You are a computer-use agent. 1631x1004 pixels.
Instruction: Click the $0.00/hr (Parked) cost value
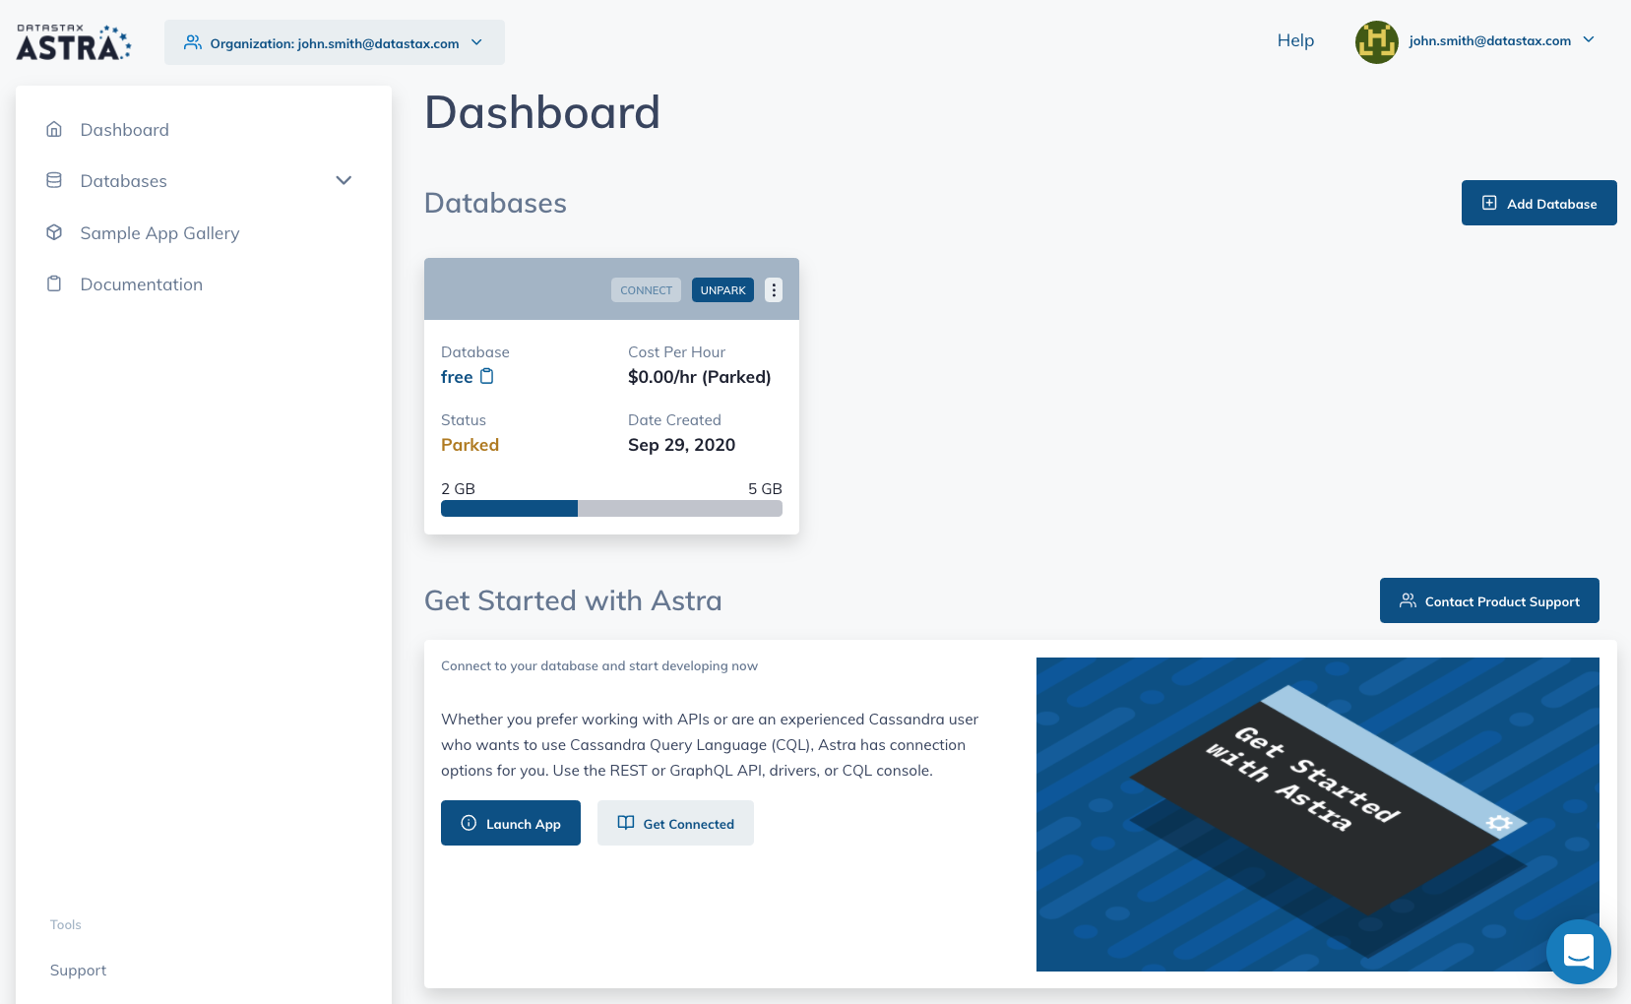point(700,377)
